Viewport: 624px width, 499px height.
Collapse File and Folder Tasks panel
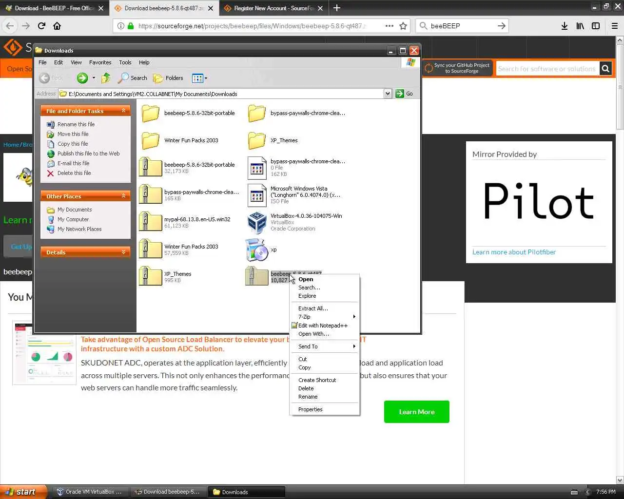point(123,111)
